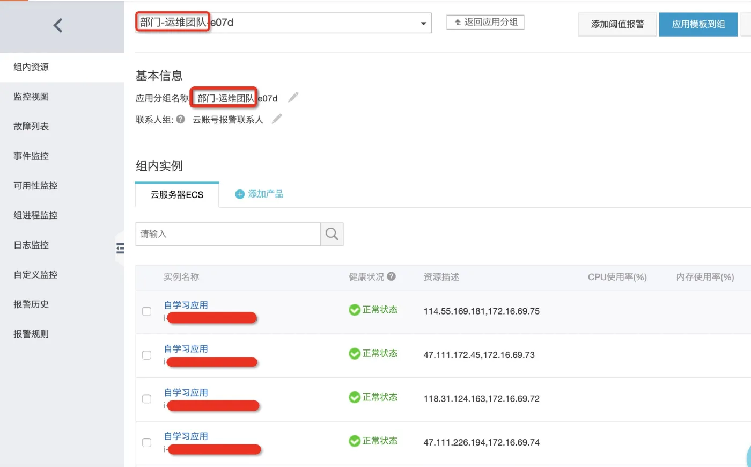Click green status icon for 114.55.169.181 row

point(354,310)
